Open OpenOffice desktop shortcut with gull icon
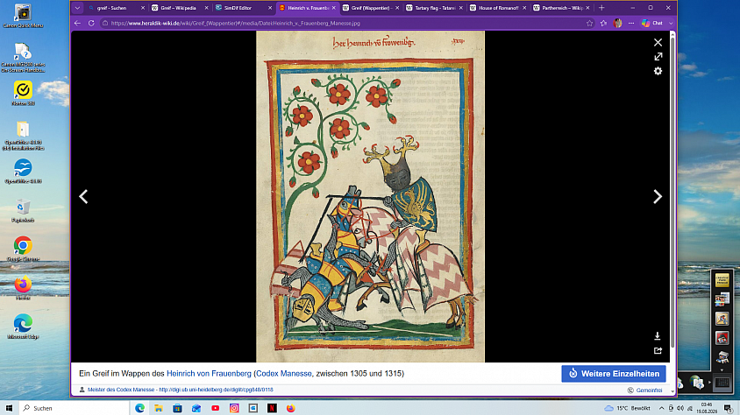 23,171
